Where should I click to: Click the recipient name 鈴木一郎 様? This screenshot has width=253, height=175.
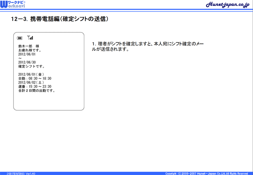tap(29, 47)
